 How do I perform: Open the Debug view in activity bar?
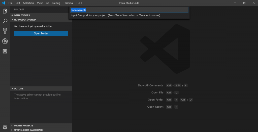5,41
